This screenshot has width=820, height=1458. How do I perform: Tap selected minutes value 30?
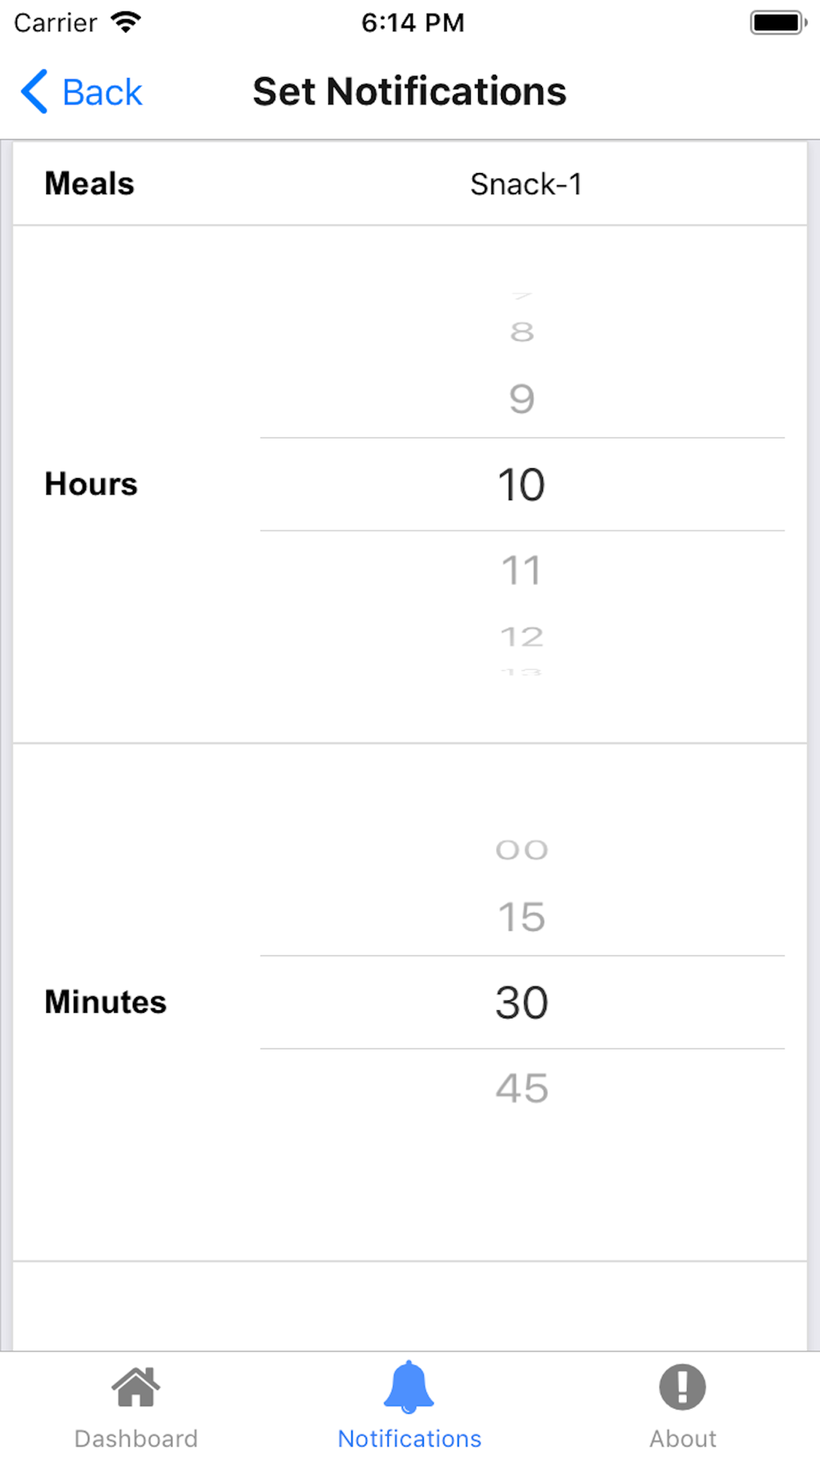[x=522, y=1002]
